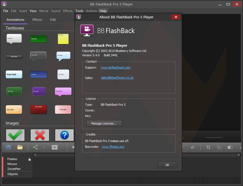243x186 pixels.
Task: Open the Edit menu in the menu bar
Action: coord(14,11)
